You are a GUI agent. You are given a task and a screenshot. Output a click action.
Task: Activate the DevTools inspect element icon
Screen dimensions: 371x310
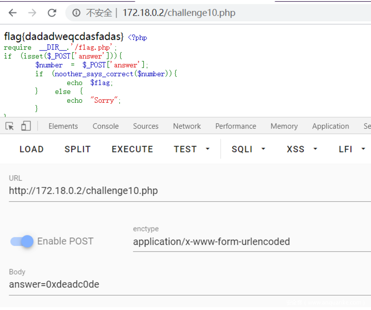tap(10, 126)
